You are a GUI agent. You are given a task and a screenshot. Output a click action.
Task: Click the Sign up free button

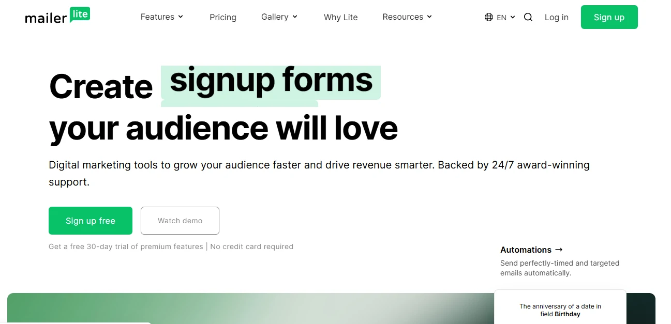click(91, 221)
